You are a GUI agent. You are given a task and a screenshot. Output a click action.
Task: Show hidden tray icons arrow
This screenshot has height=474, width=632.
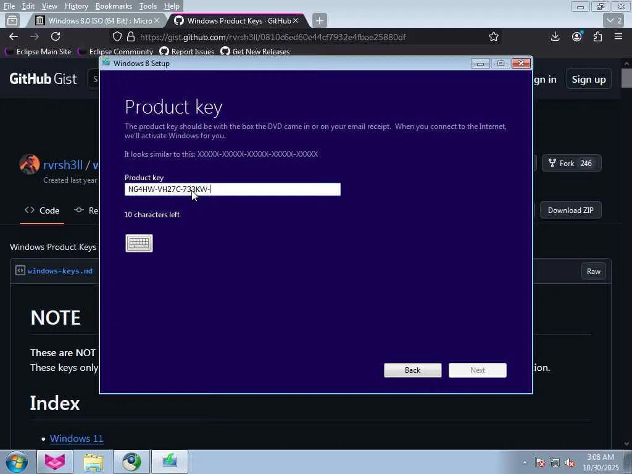(525, 462)
